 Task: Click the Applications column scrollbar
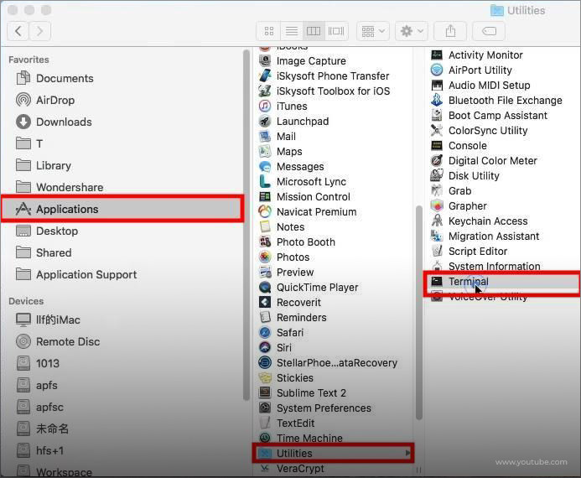coord(418,312)
